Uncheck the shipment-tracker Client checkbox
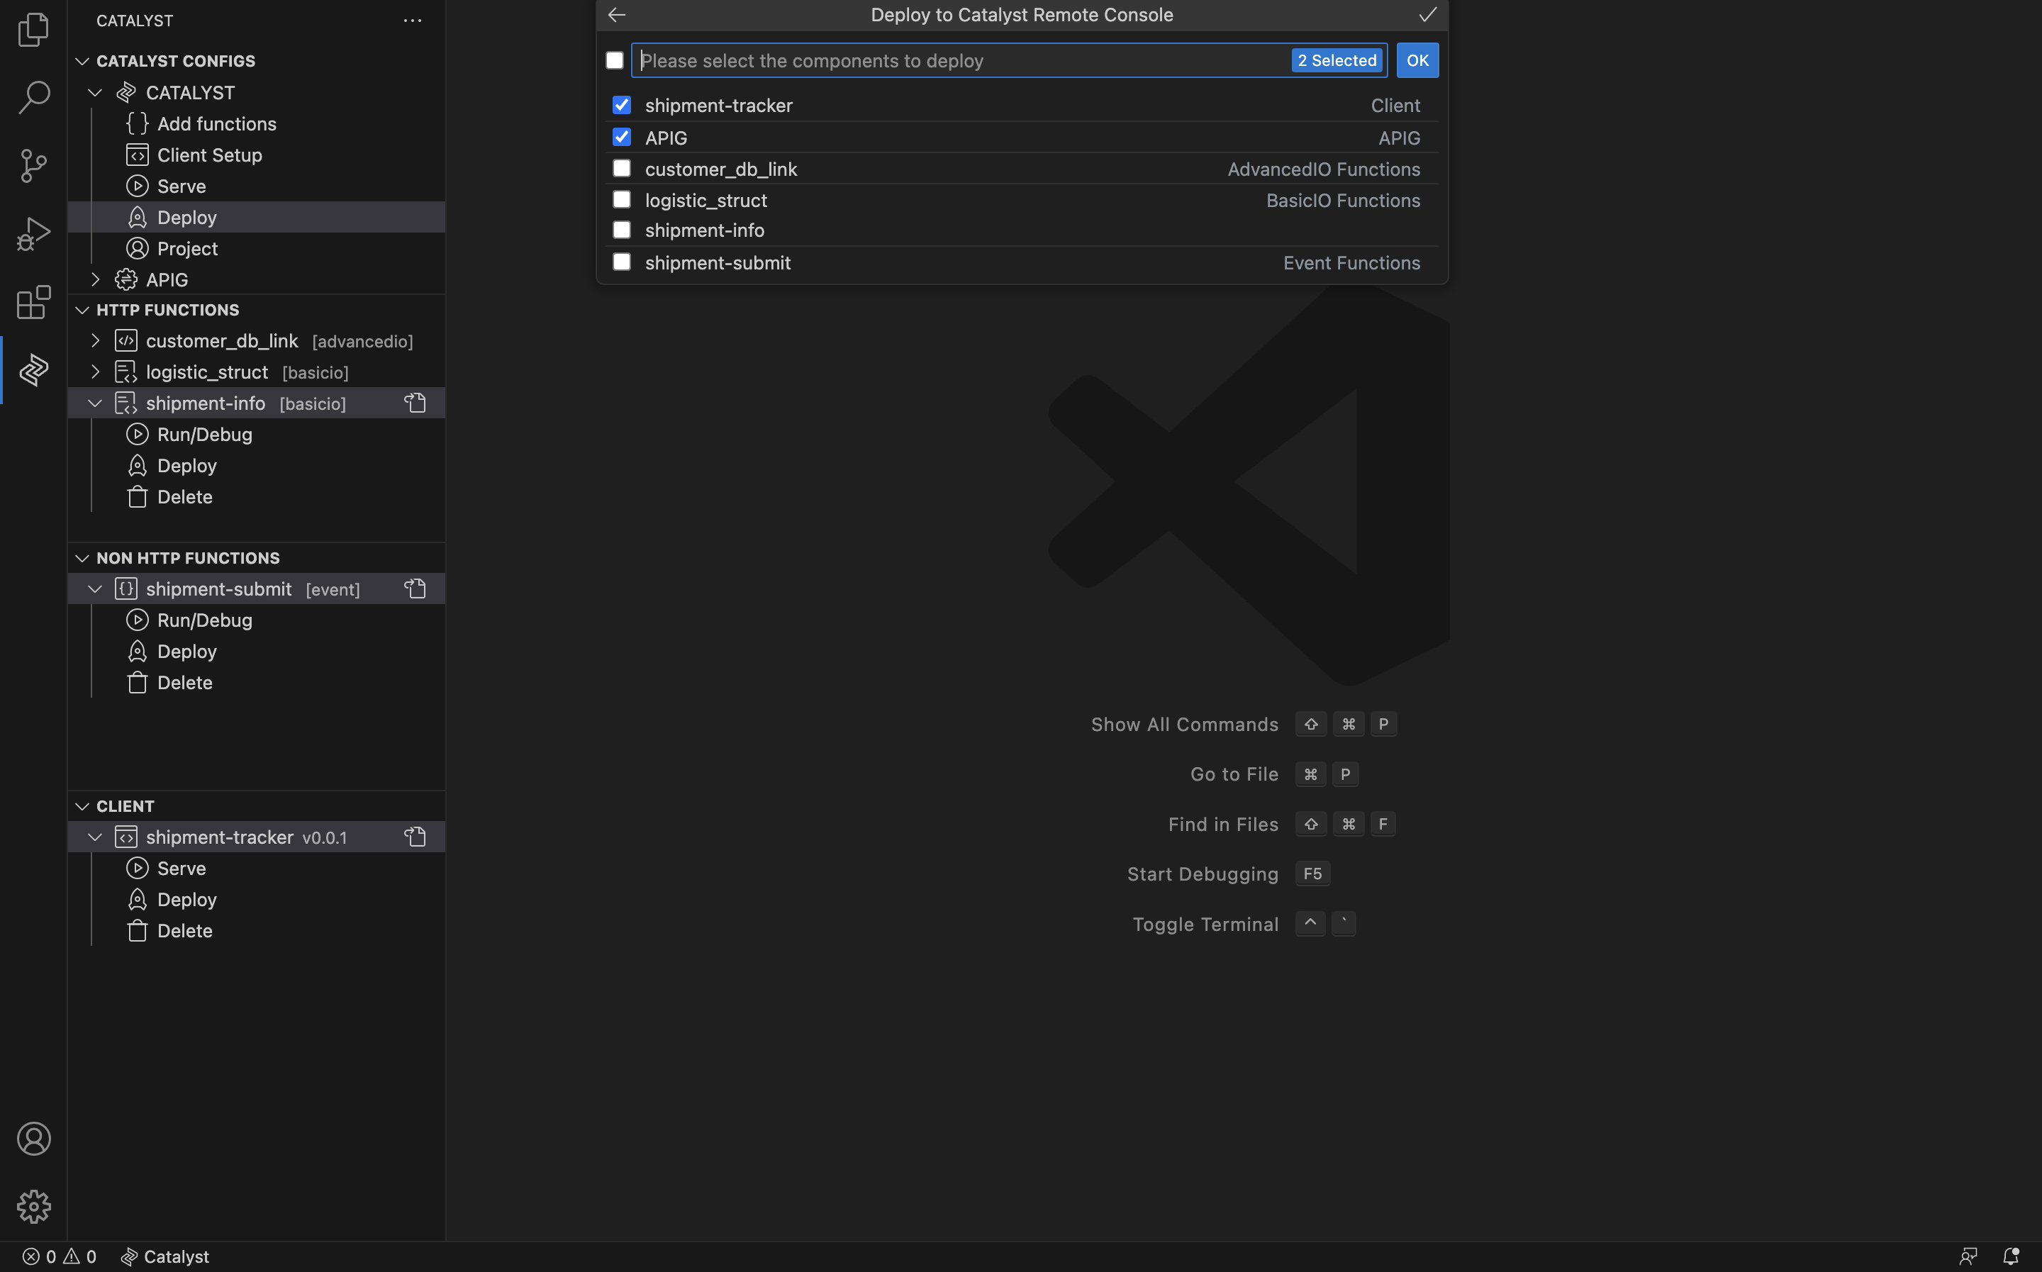Viewport: 2042px width, 1272px height. point(622,105)
